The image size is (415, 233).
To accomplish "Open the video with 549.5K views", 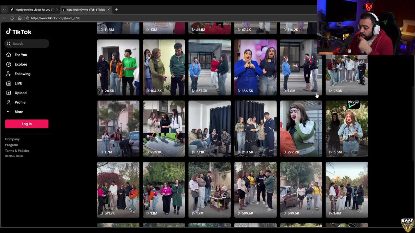I will coord(301,190).
